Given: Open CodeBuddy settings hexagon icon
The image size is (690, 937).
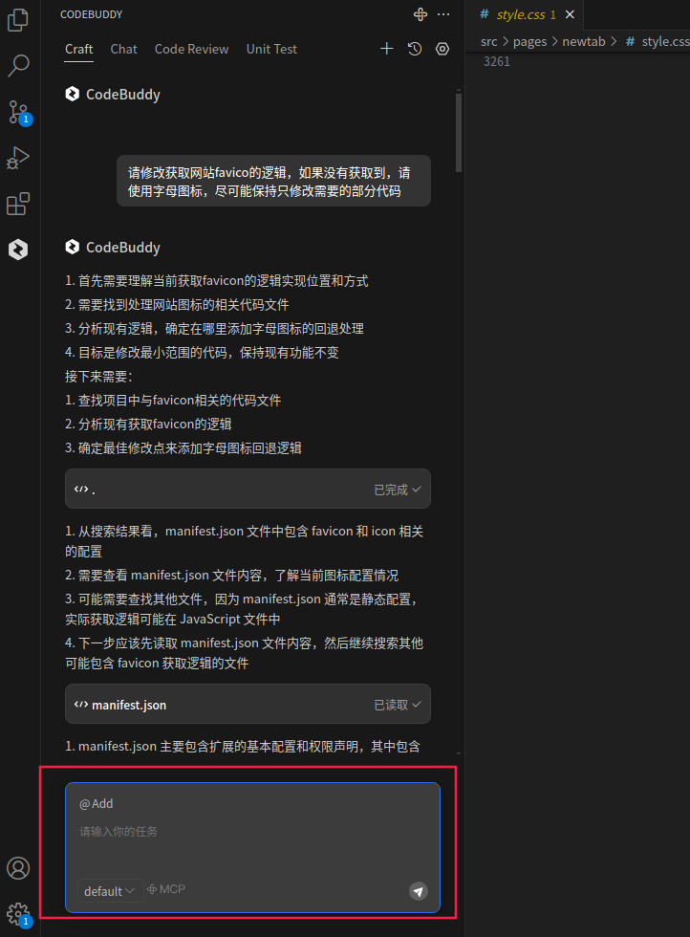Looking at the screenshot, I should click(442, 49).
